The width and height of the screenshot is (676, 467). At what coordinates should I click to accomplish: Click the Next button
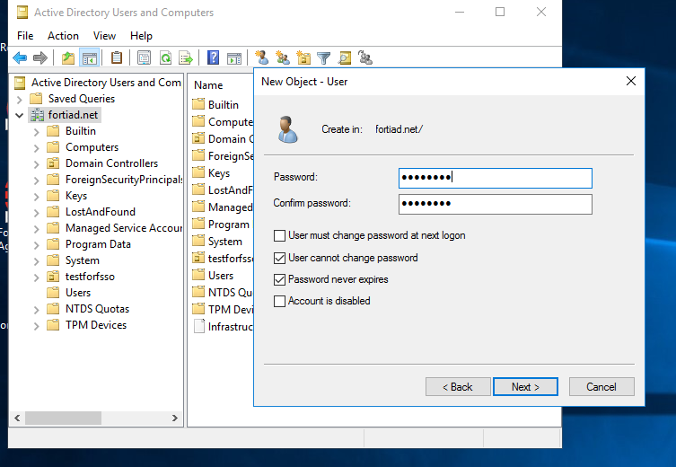tap(525, 387)
